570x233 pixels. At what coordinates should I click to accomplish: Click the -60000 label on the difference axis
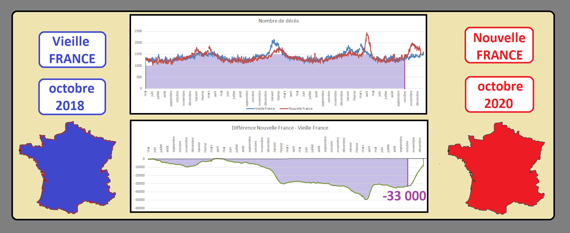[x=139, y=208]
